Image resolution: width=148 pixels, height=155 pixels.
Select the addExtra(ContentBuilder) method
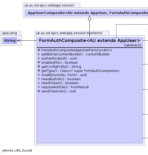coord(74,54)
